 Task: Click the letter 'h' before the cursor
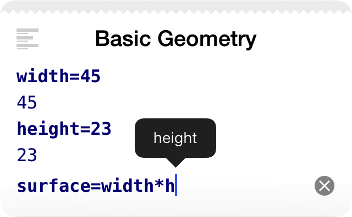[170, 185]
